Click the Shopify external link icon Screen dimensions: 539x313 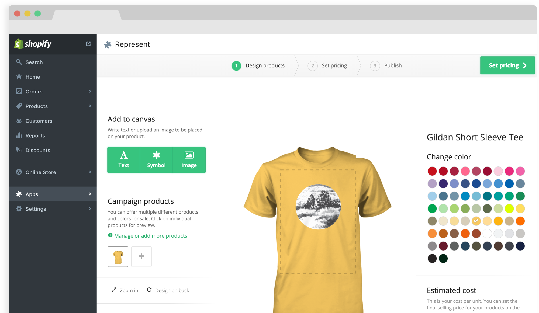pos(88,44)
